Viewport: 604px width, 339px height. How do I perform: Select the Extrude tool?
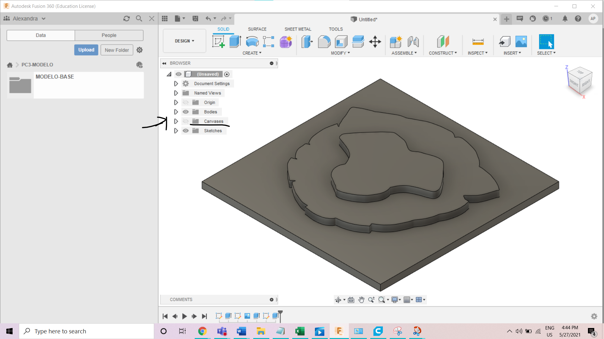235,41
